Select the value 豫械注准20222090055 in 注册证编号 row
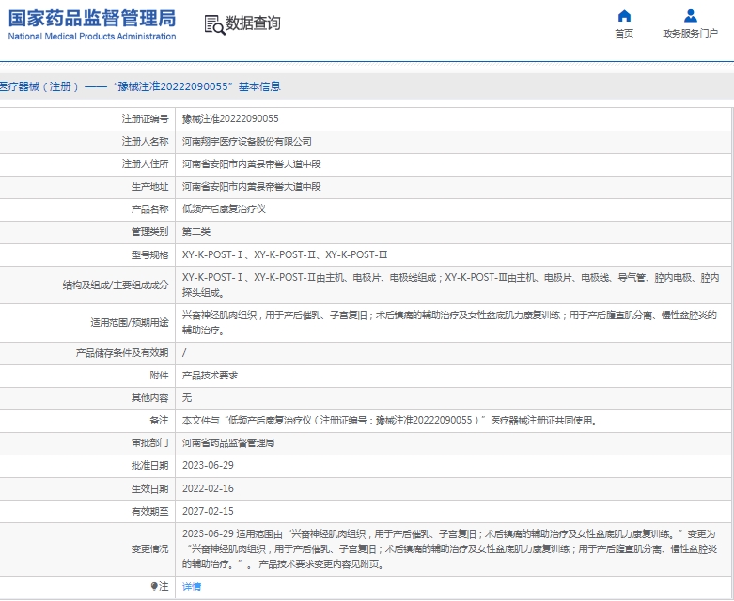734x601 pixels. 230,119
